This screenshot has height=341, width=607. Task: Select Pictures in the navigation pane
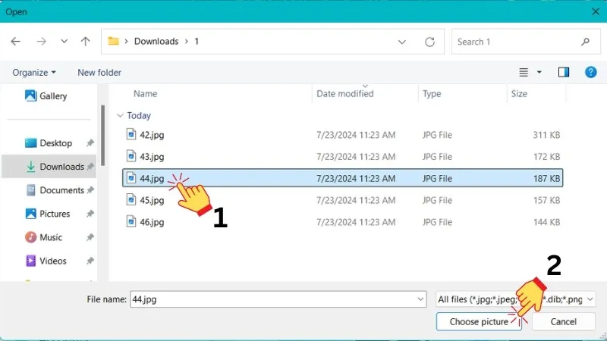[54, 214]
